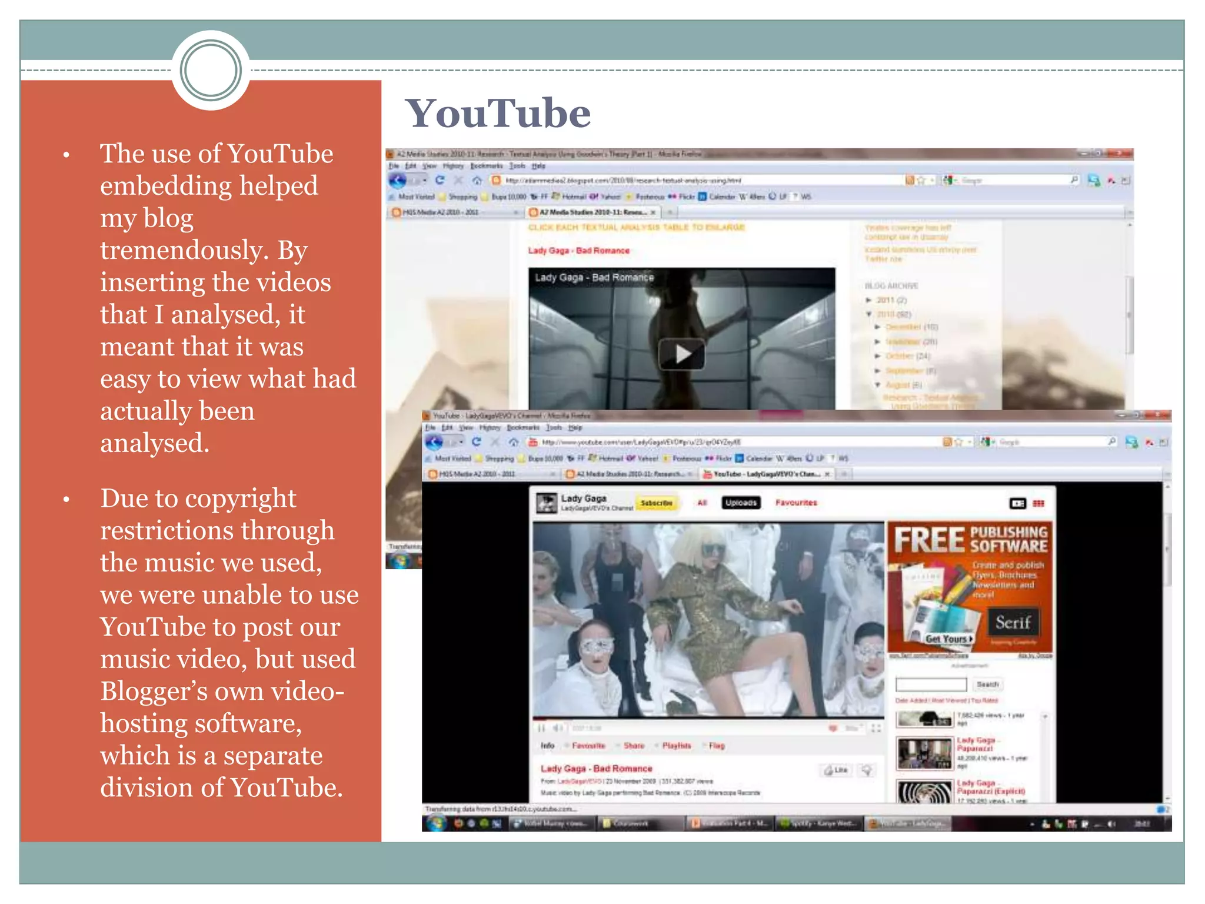Open File menu in the blog Firefox window

pyautogui.click(x=394, y=166)
